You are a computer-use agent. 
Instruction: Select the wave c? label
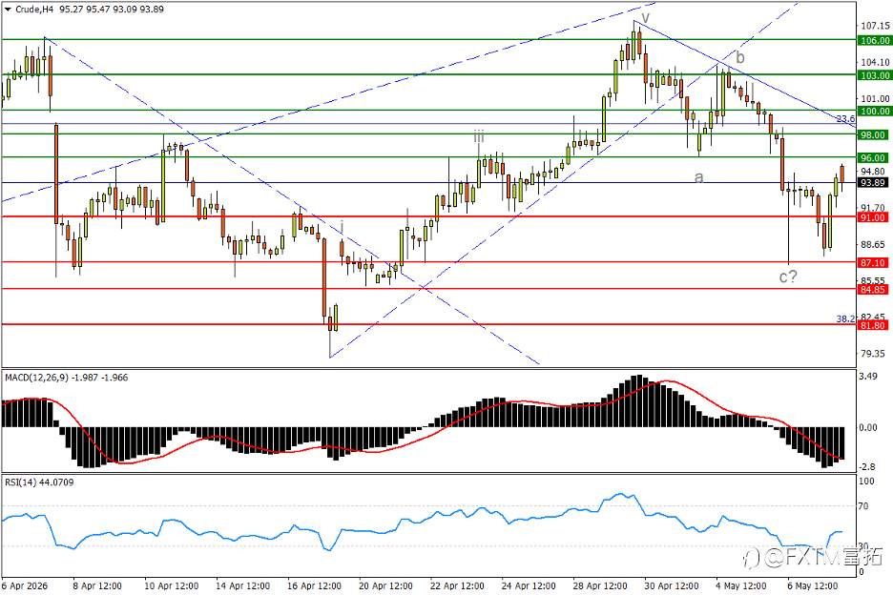(788, 277)
